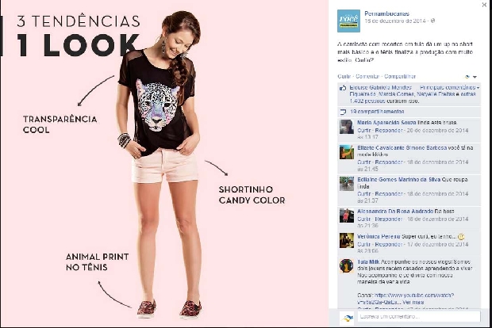Open the Principais comentários sort dropdown

(449, 87)
